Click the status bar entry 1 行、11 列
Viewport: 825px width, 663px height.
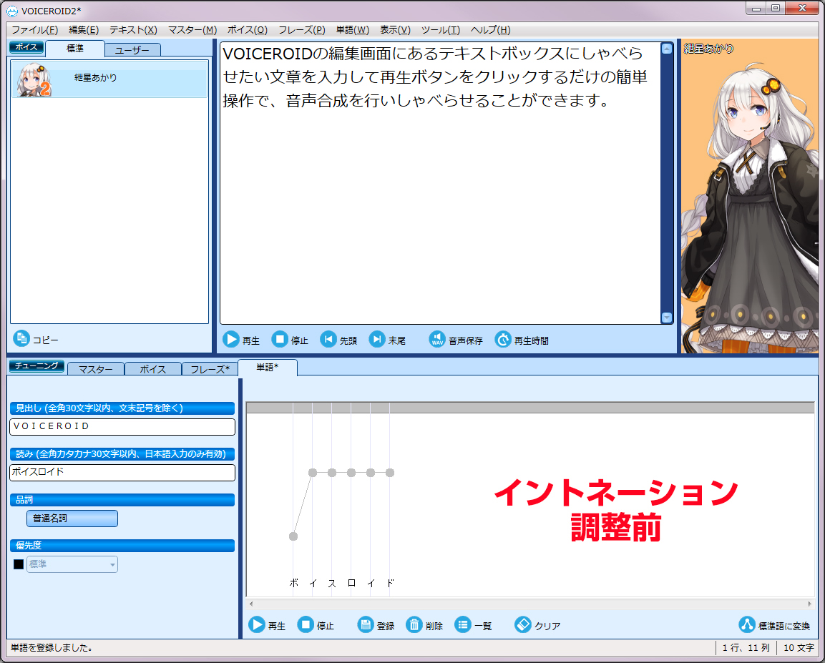point(746,648)
